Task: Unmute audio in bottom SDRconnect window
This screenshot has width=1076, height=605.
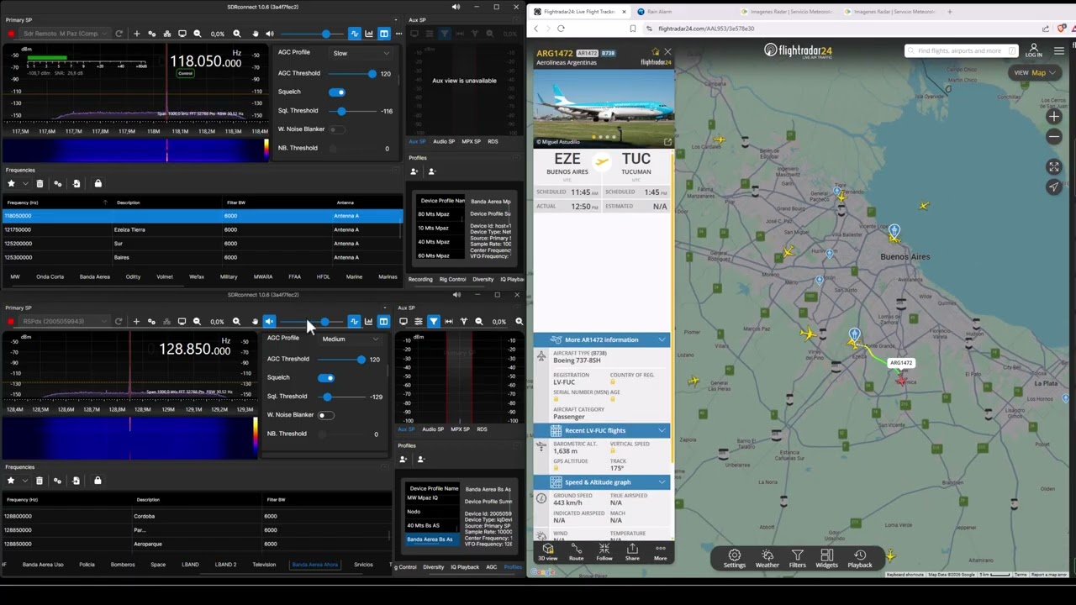Action: pyautogui.click(x=270, y=321)
